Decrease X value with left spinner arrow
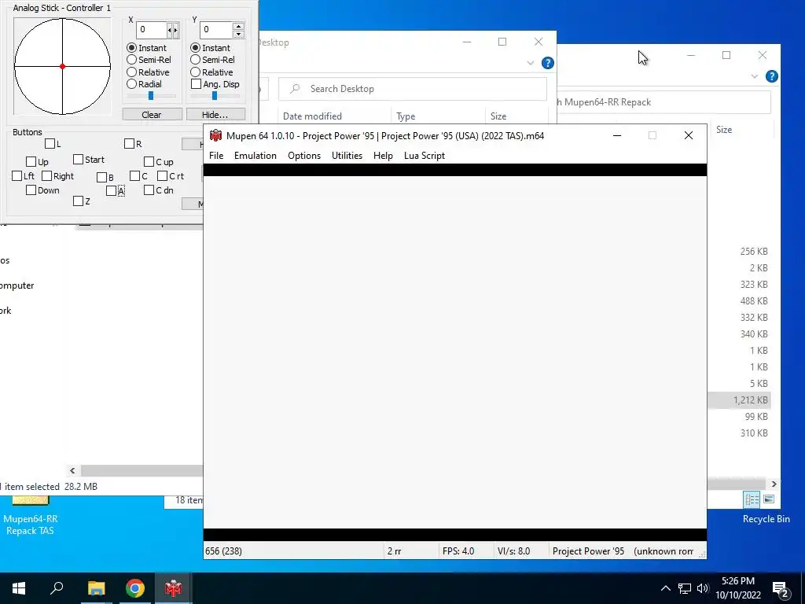This screenshot has width=805, height=604. [170, 31]
